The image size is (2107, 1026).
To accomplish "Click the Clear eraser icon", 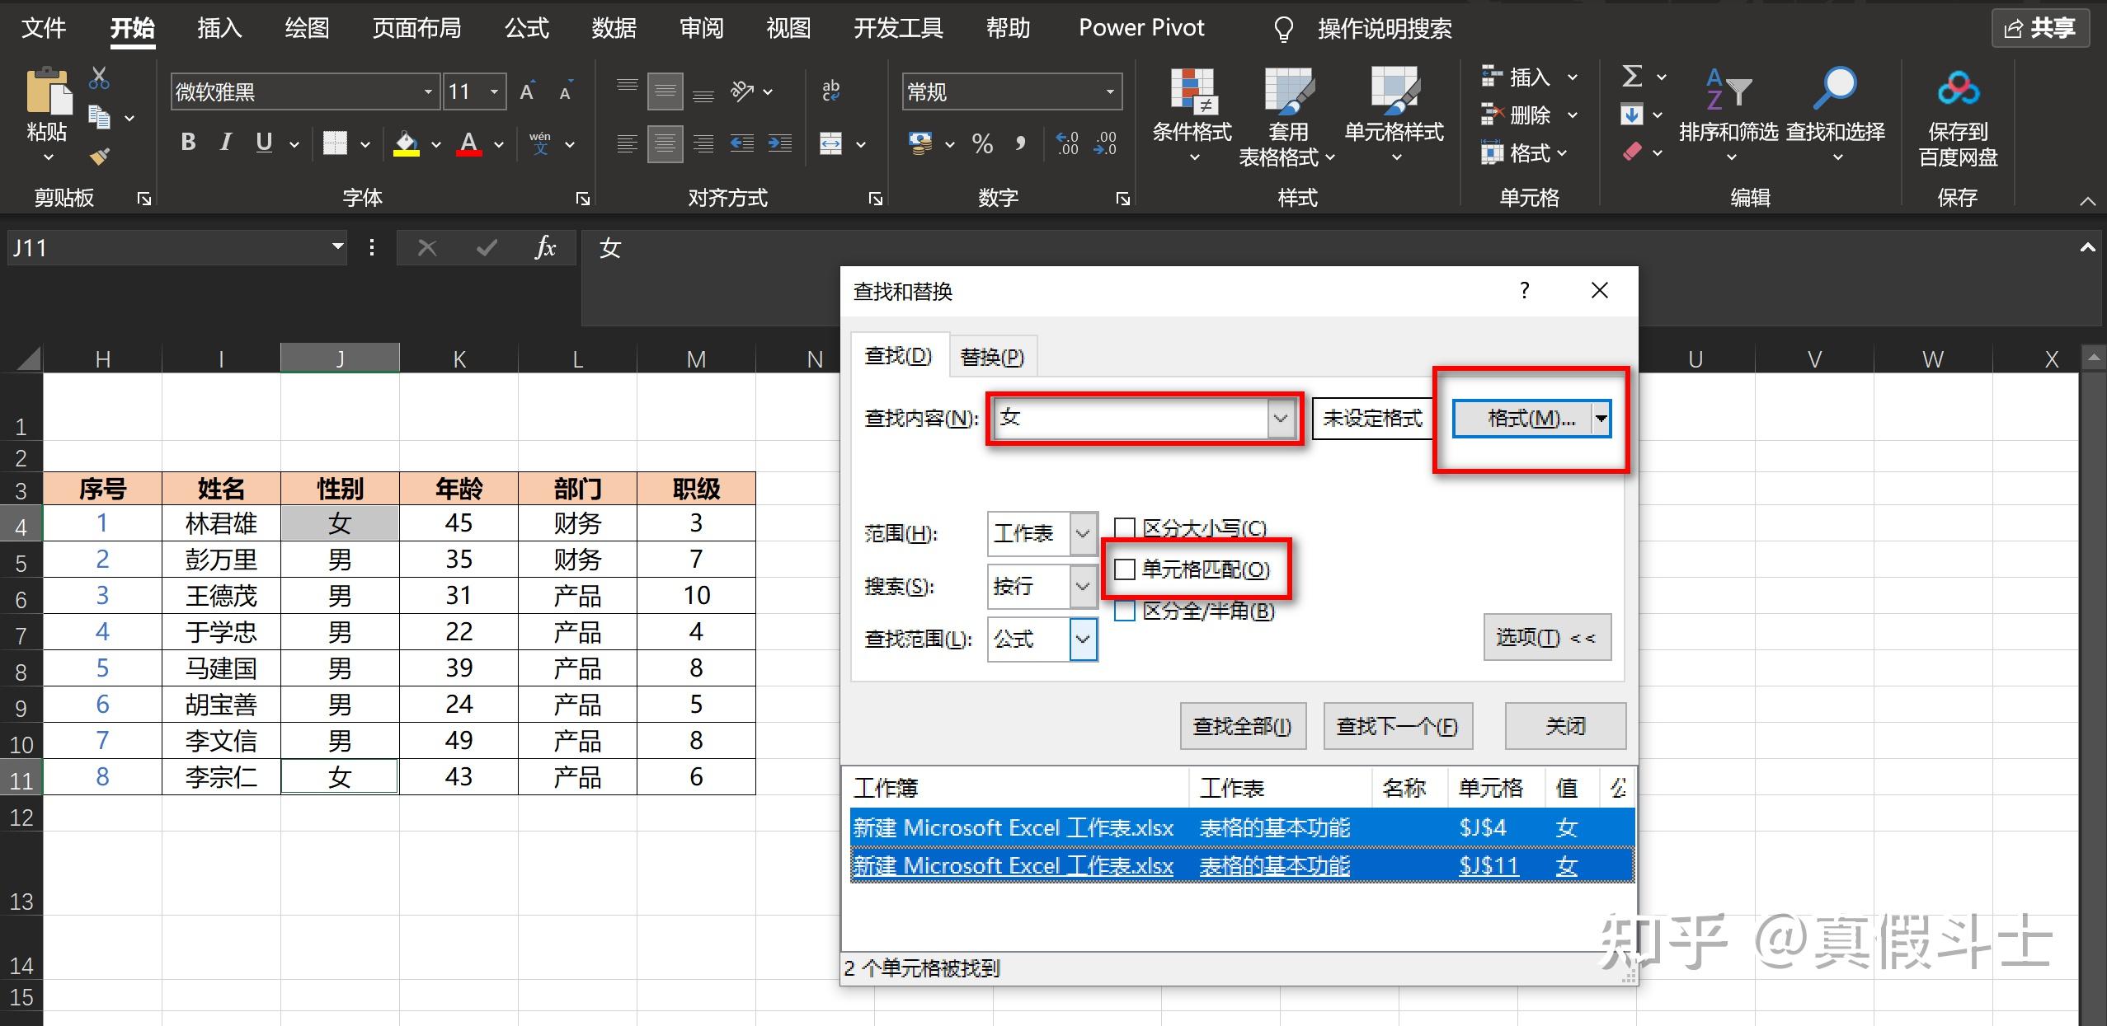I will (x=1632, y=152).
